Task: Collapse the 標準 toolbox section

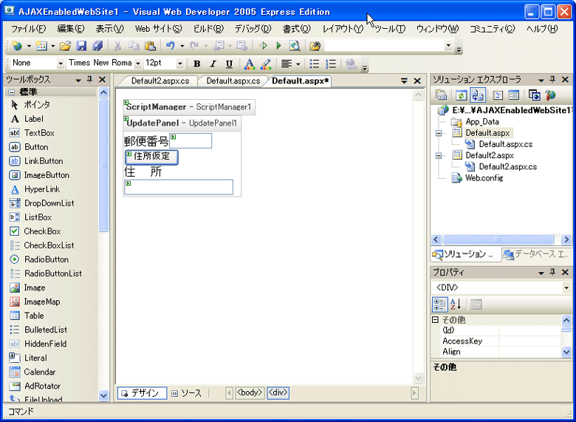Action: [12, 92]
